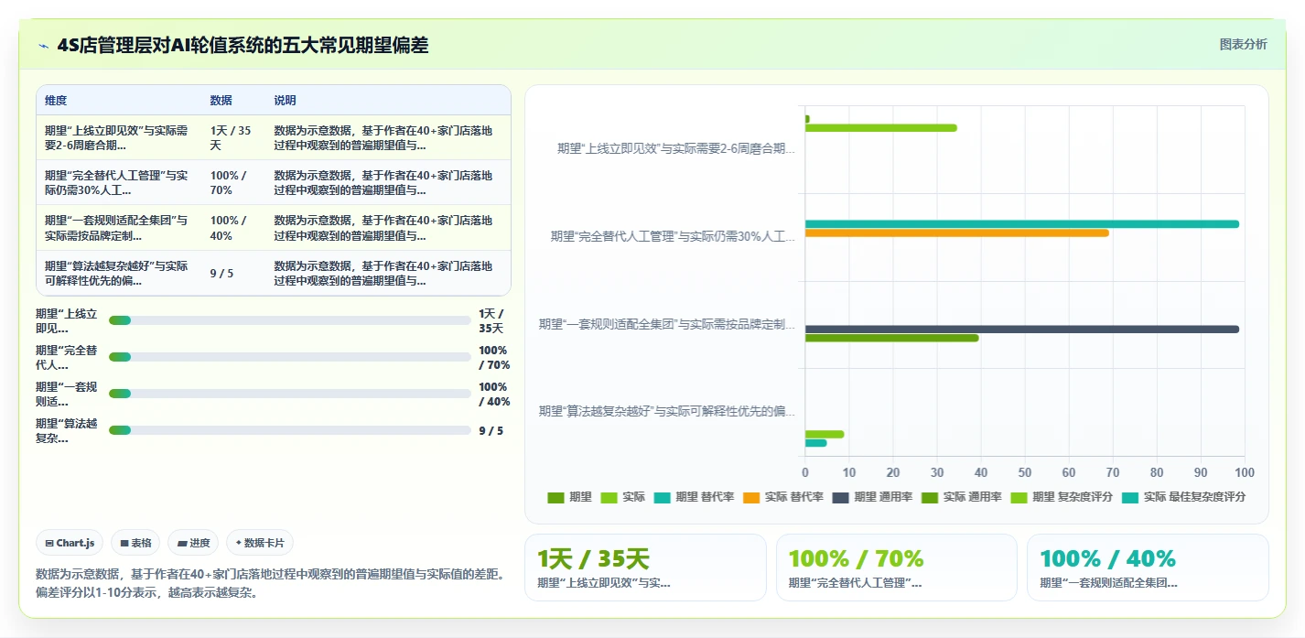Select table cell 期望“上线立即见效”与实际需要2-6周磨合期
The width and height of the screenshot is (1305, 638).
[x=118, y=138]
